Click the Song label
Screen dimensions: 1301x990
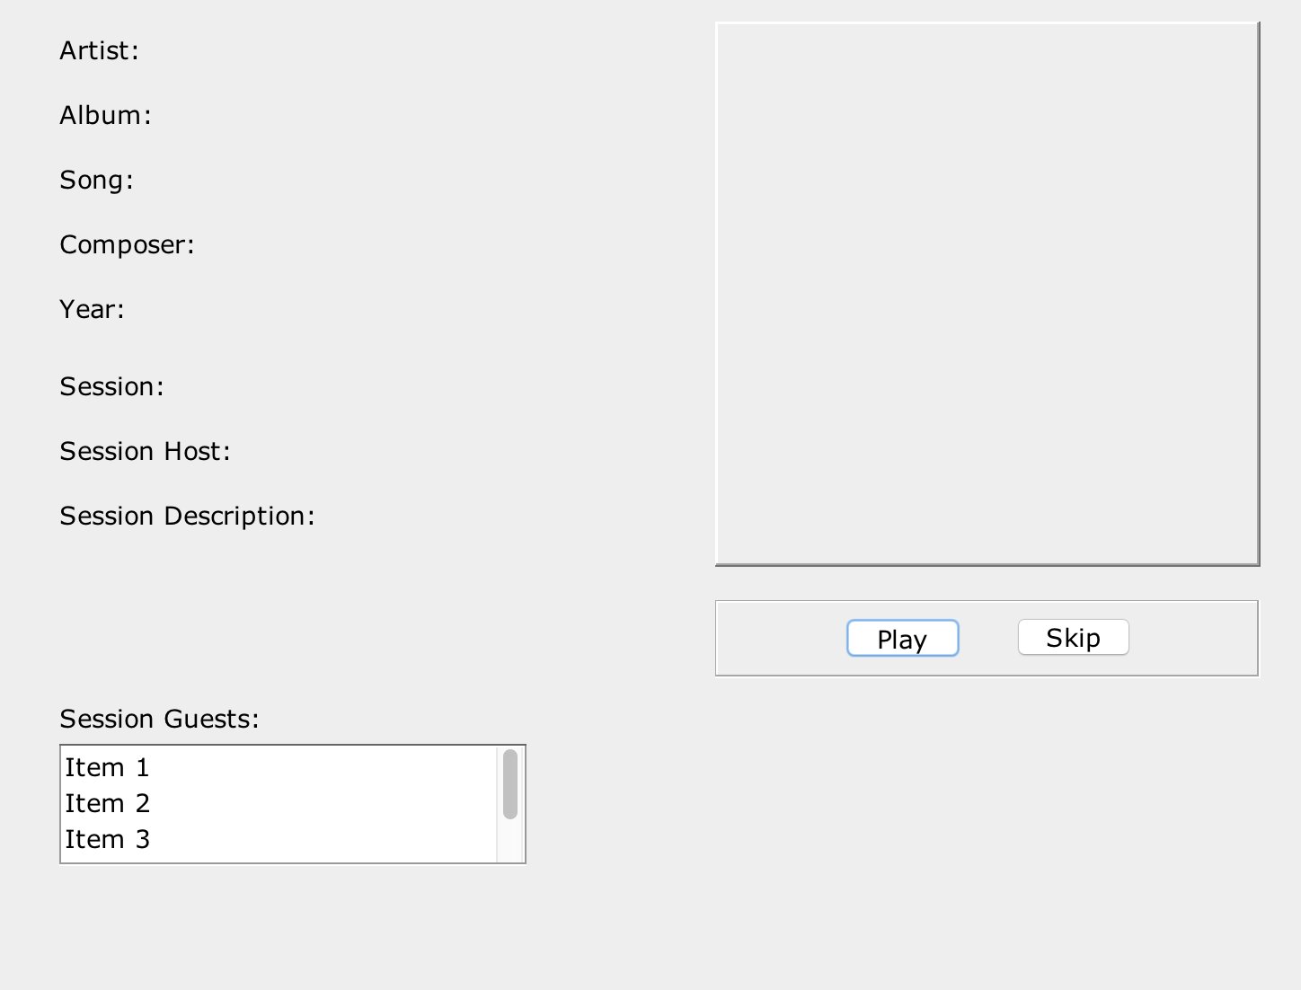(96, 180)
